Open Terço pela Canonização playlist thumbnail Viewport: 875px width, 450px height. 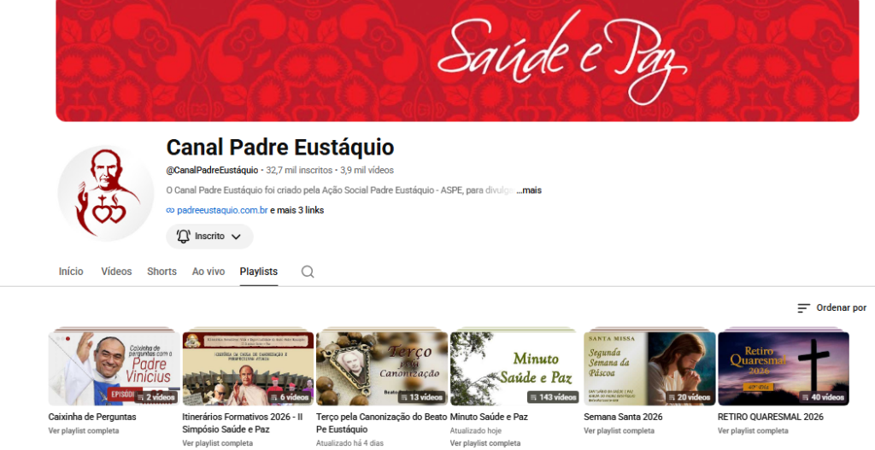click(382, 368)
